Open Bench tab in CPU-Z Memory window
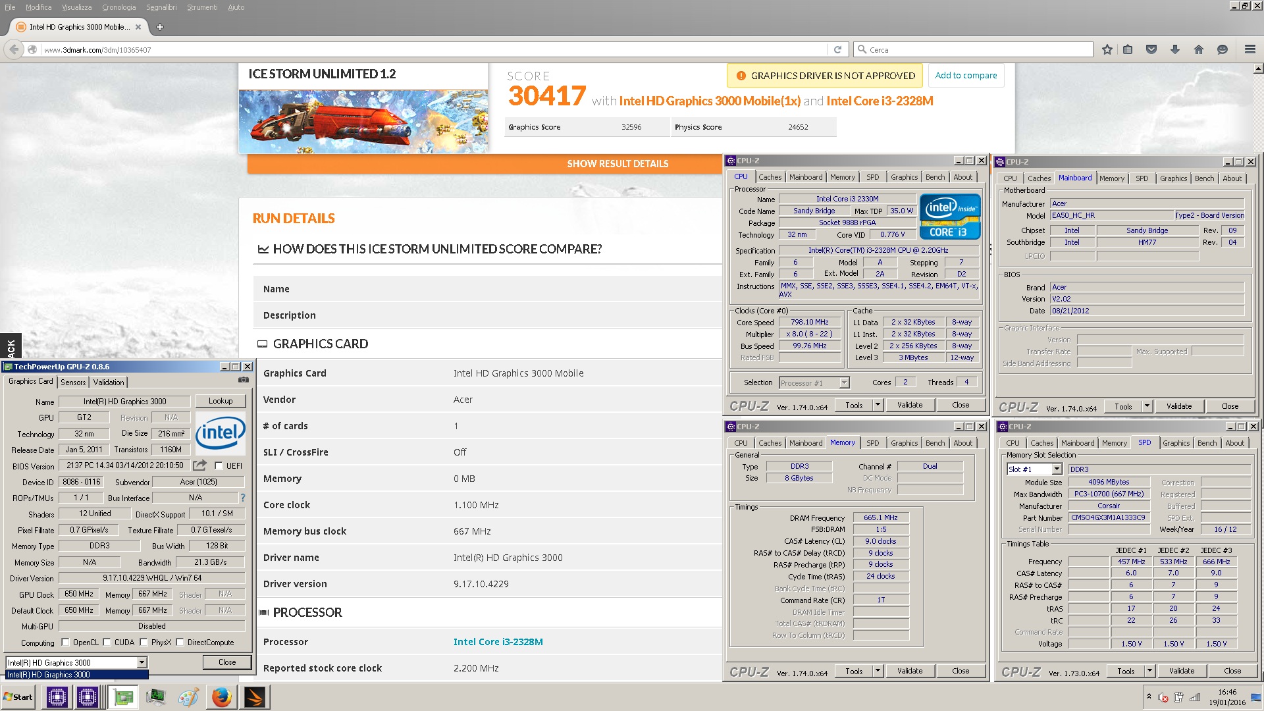This screenshot has width=1264, height=711. point(935,443)
